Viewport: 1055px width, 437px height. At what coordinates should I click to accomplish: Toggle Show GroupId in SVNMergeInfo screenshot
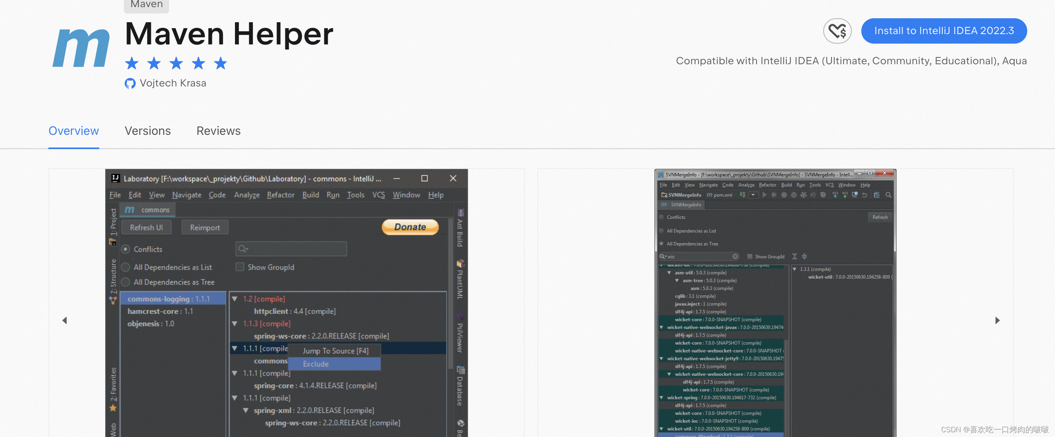[x=749, y=257]
